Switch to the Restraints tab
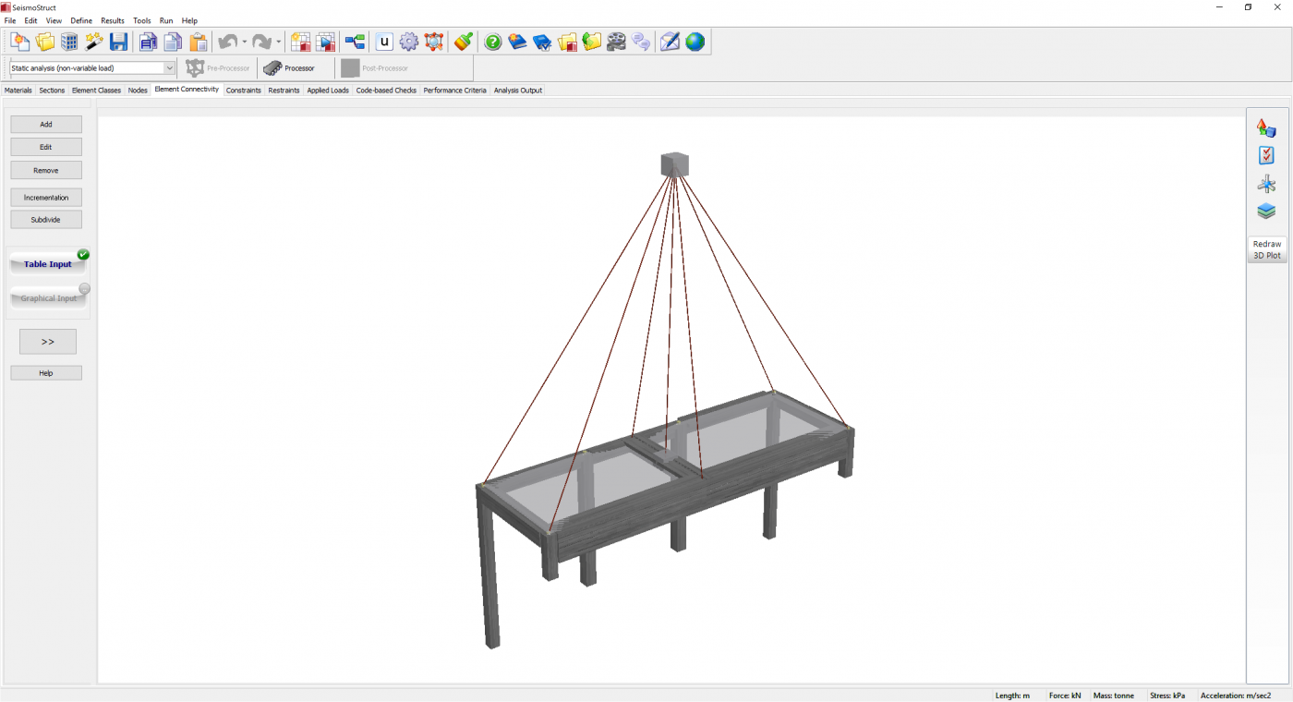 284,91
